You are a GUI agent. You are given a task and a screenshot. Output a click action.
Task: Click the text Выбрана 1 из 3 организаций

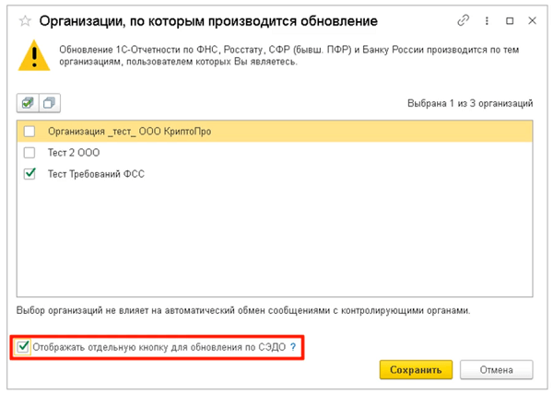[470, 103]
